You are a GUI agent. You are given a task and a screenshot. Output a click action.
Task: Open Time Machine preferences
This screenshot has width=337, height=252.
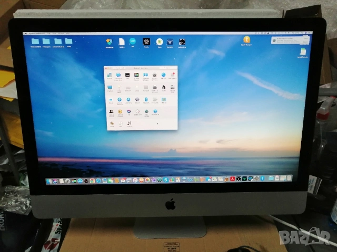(146, 113)
